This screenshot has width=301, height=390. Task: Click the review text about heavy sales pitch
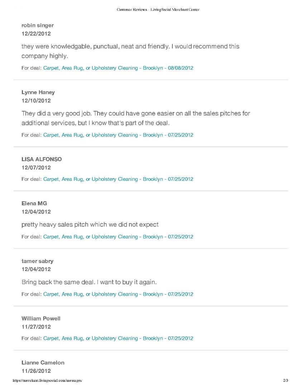(90, 225)
